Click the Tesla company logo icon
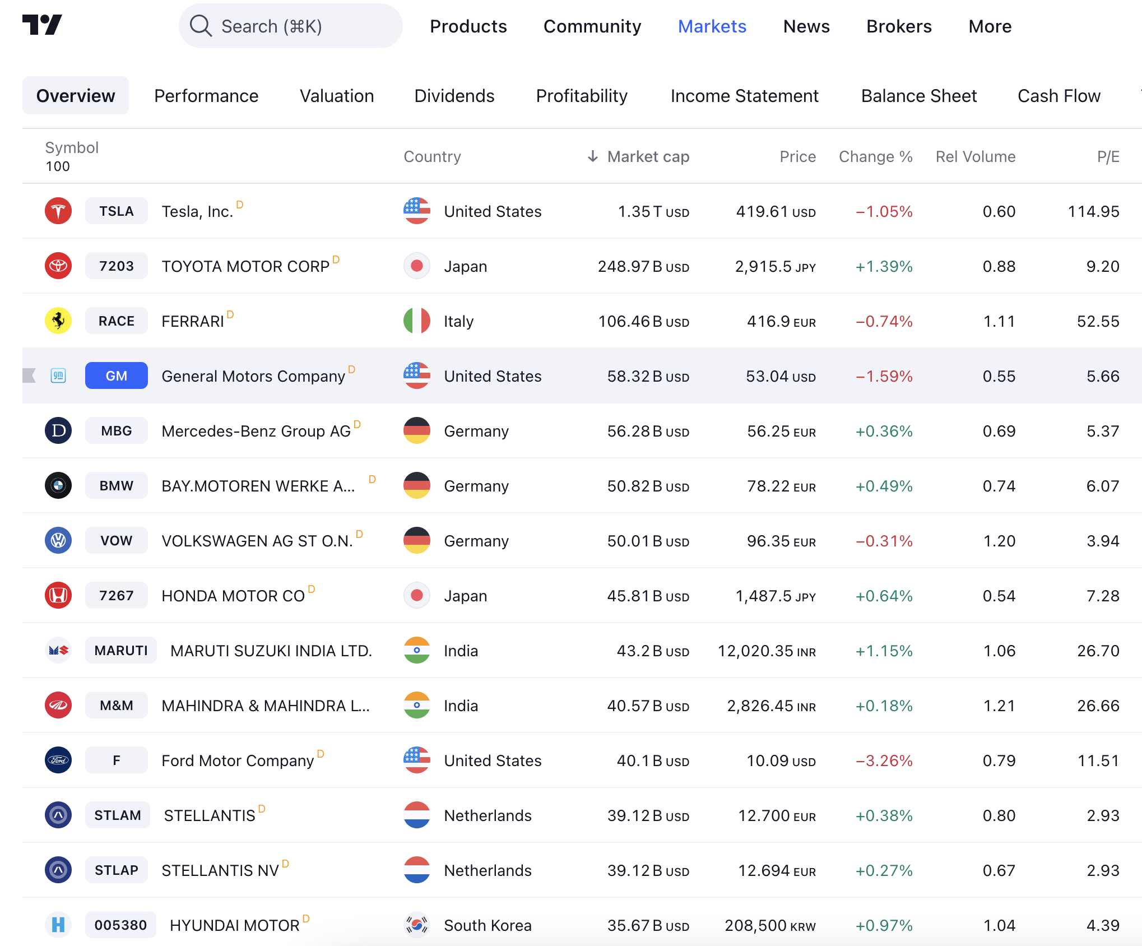 (x=58, y=211)
